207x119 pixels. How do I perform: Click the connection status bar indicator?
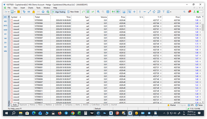pyautogui.click(x=194, y=109)
